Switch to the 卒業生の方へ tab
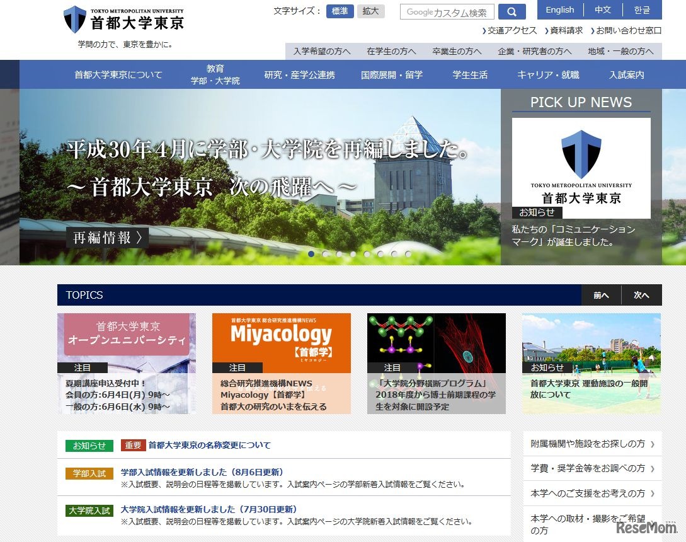Screen dimensions: 686x542 (x=456, y=51)
